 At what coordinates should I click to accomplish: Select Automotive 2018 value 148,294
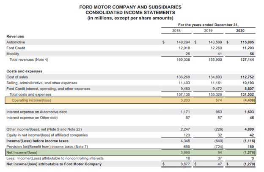[x=183, y=42]
